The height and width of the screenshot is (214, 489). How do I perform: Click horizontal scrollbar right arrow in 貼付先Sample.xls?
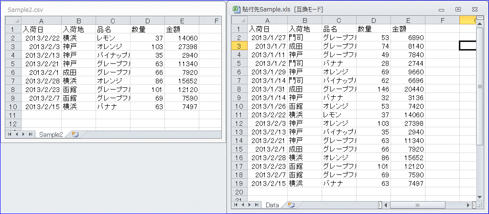(468, 205)
